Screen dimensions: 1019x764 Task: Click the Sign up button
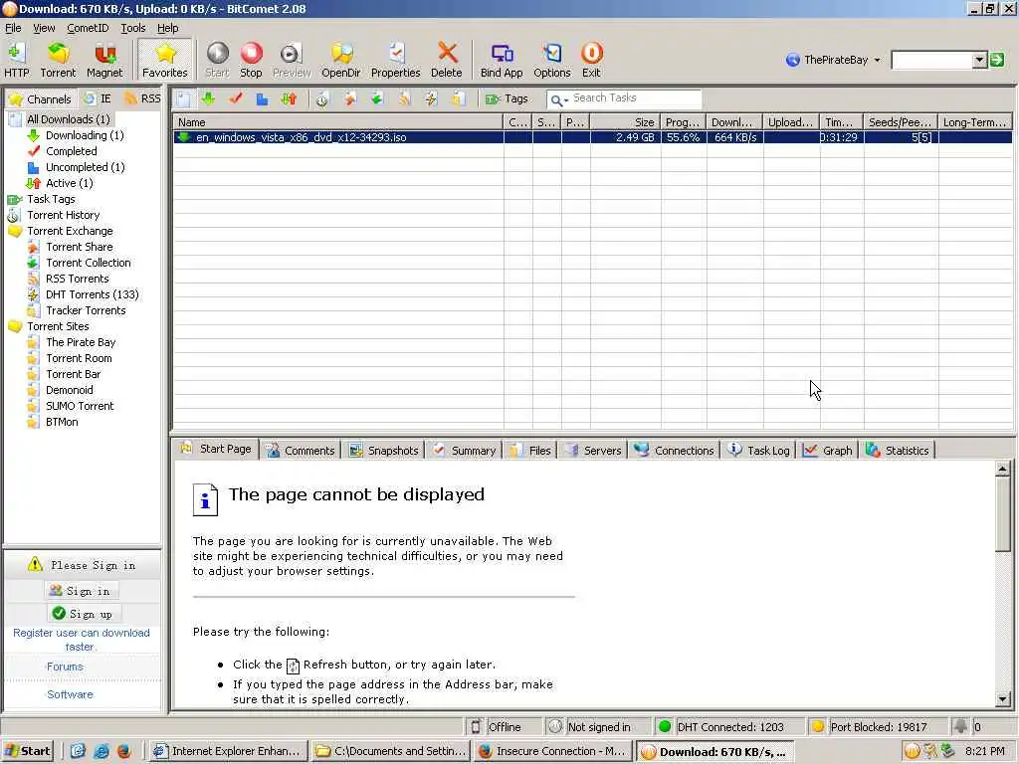pos(84,613)
